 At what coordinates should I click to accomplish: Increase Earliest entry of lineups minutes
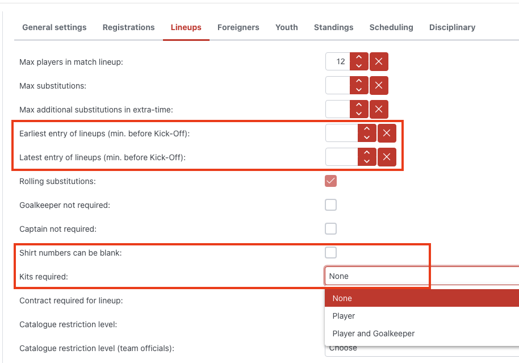[x=367, y=129]
